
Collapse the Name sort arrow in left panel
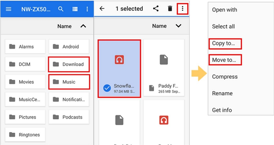click(83, 26)
